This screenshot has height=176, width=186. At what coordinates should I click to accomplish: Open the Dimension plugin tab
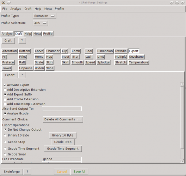pyautogui.click(x=105, y=51)
